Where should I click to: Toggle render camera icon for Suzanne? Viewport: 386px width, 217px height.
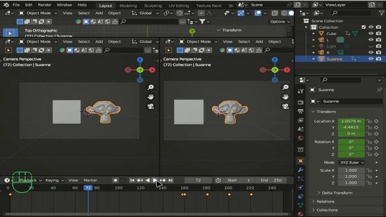(379, 59)
